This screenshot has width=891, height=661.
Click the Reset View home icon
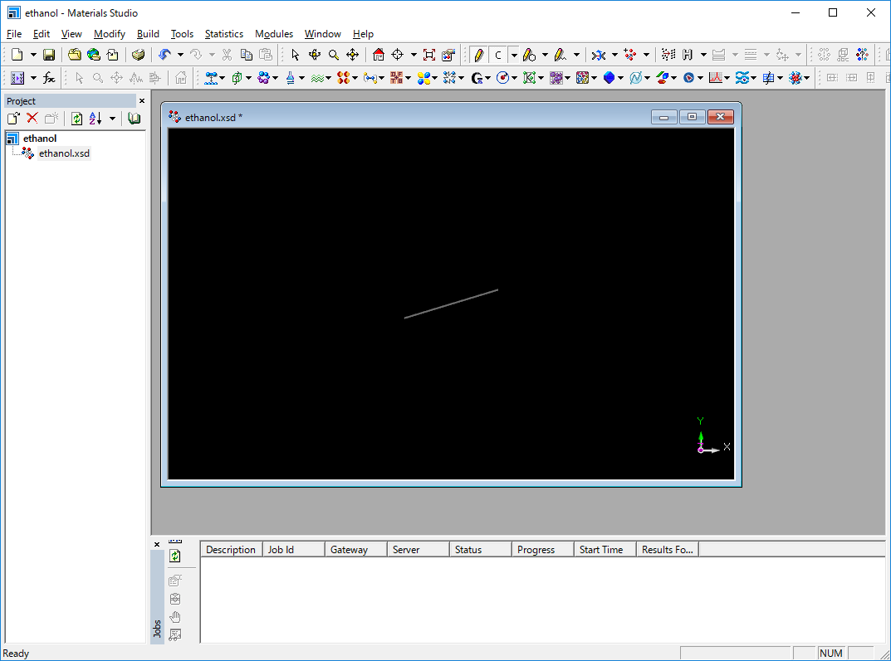[379, 55]
